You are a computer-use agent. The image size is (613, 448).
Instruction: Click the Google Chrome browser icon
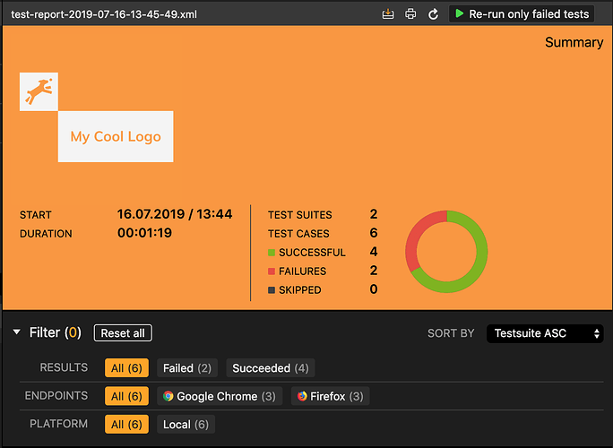click(x=168, y=396)
